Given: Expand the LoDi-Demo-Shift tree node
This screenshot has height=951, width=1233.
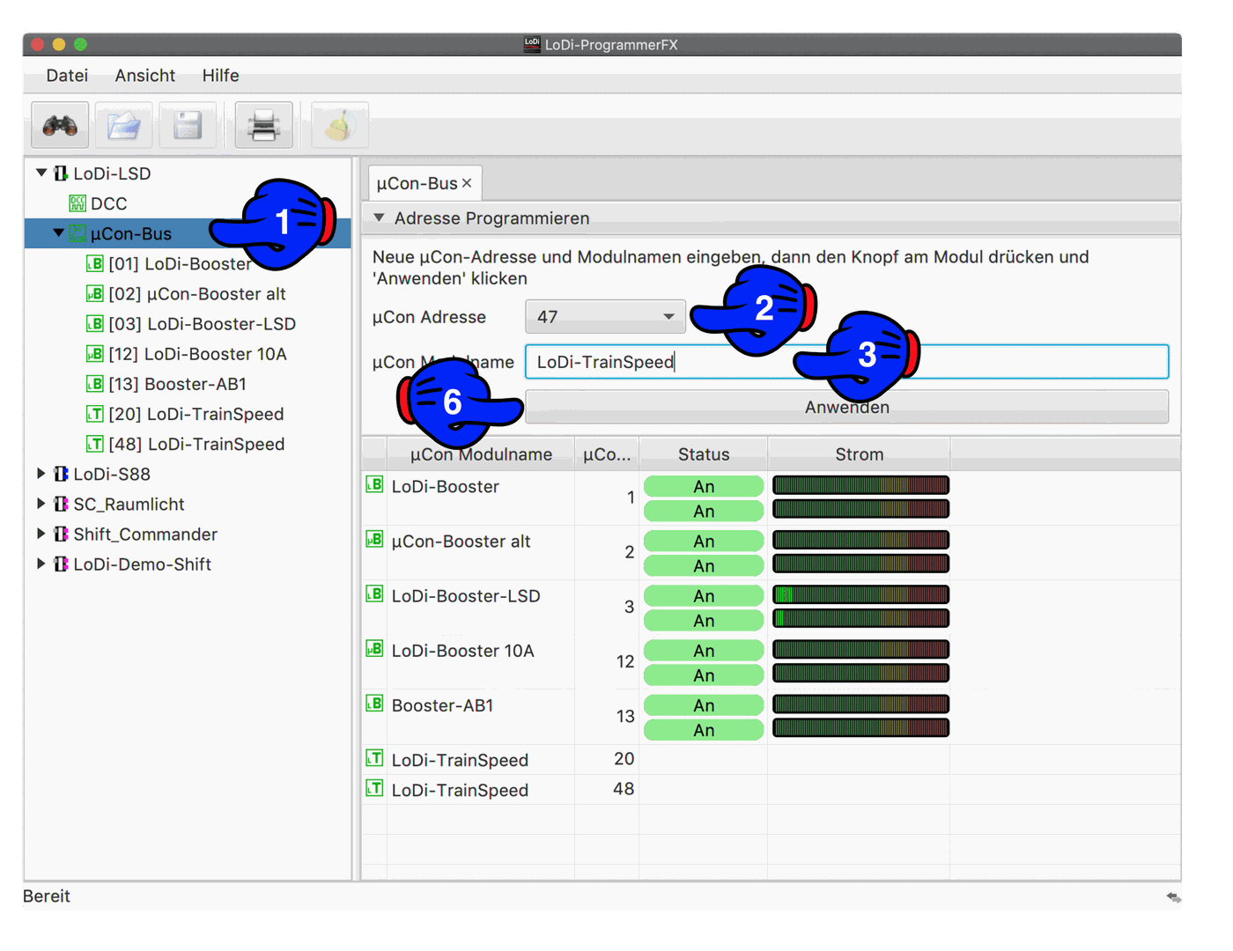Looking at the screenshot, I should 41,563.
